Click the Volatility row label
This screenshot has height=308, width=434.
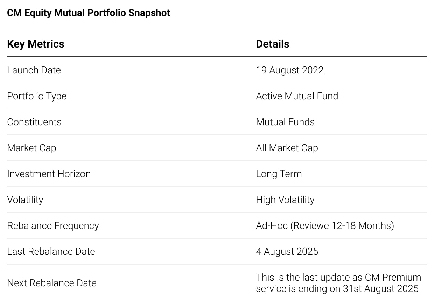tap(25, 200)
